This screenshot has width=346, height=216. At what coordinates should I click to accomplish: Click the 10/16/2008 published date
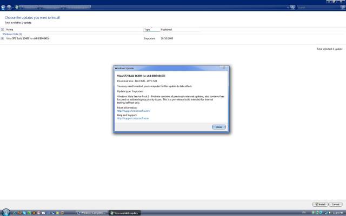point(167,38)
